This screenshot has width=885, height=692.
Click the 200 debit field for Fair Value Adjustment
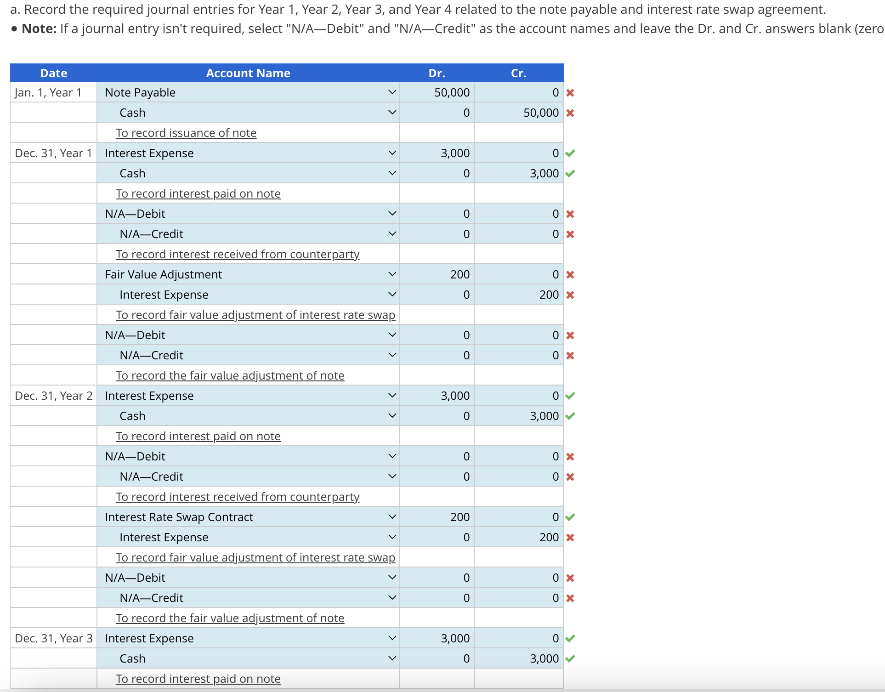pos(437,274)
